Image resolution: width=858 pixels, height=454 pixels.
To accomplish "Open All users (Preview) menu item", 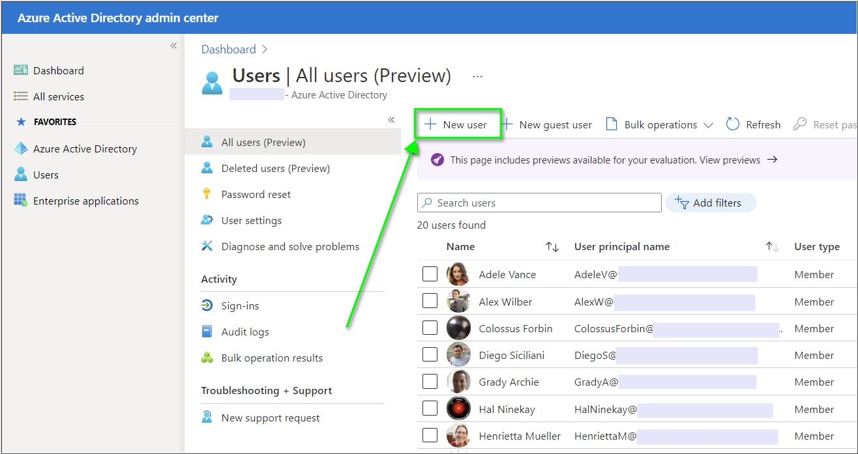I will pyautogui.click(x=293, y=142).
